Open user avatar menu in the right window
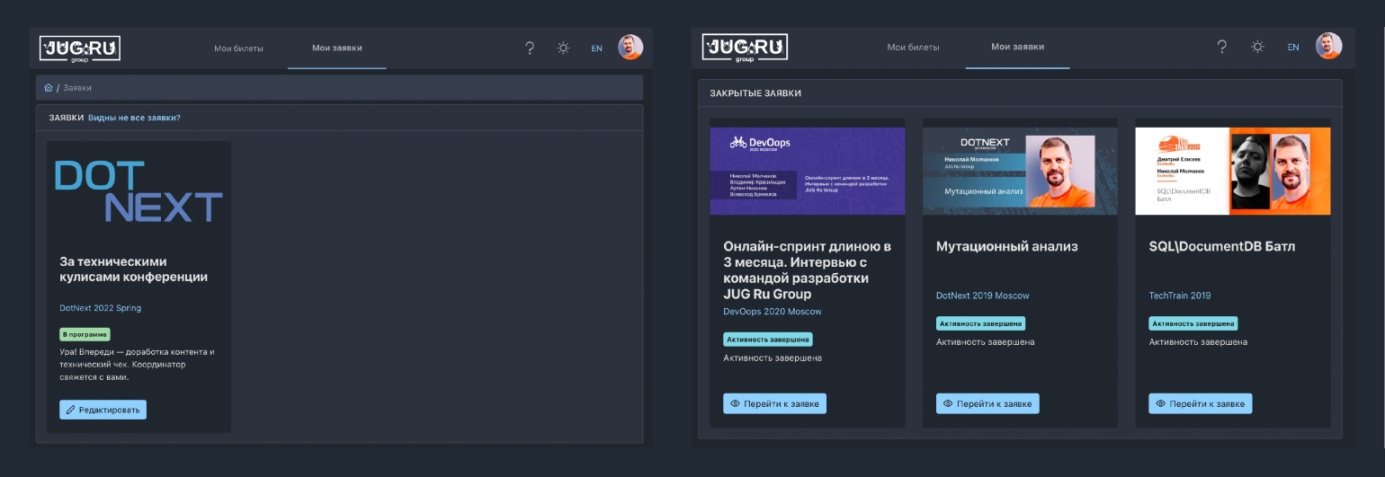Viewport: 1385px width, 477px height. pos(1328,46)
